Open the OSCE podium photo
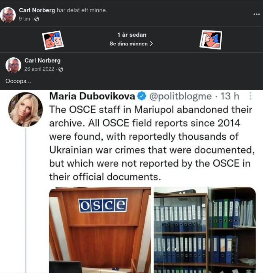 tap(100, 230)
